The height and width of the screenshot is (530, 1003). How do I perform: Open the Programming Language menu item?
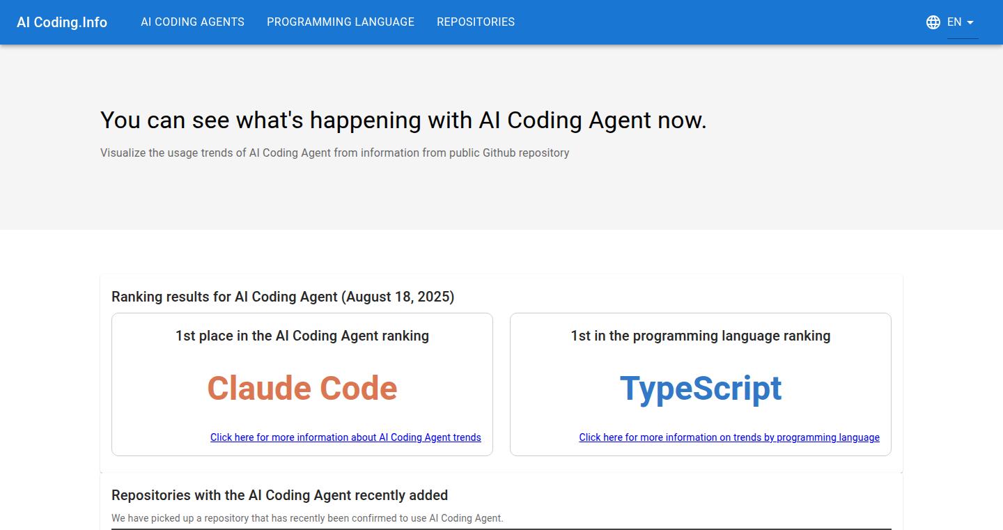click(x=341, y=22)
